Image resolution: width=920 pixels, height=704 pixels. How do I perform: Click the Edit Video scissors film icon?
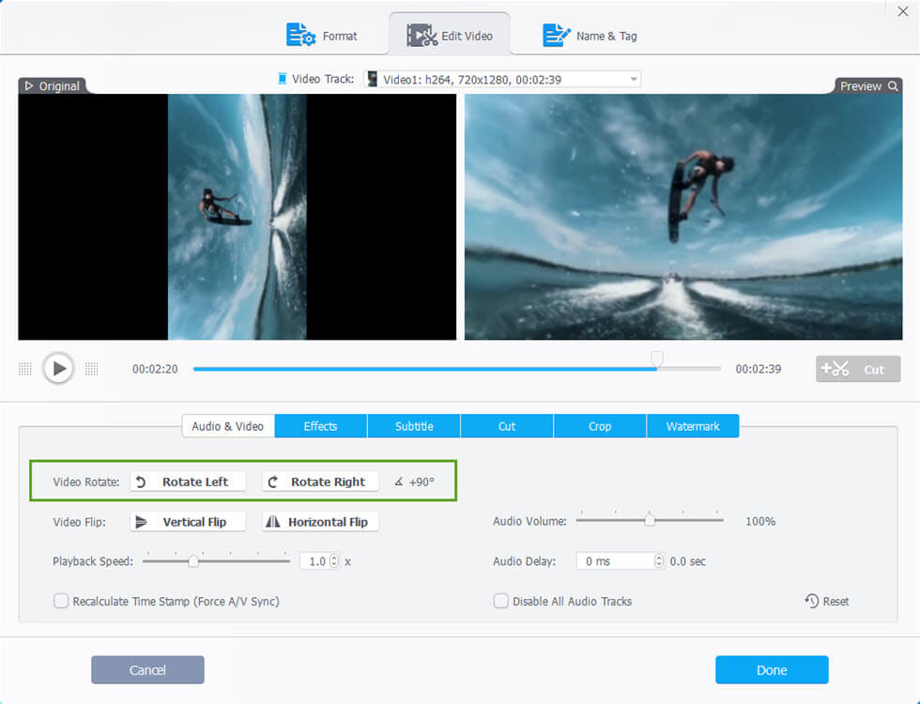click(422, 36)
